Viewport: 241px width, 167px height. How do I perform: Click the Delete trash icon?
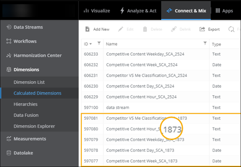pyautogui.click(x=145, y=29)
